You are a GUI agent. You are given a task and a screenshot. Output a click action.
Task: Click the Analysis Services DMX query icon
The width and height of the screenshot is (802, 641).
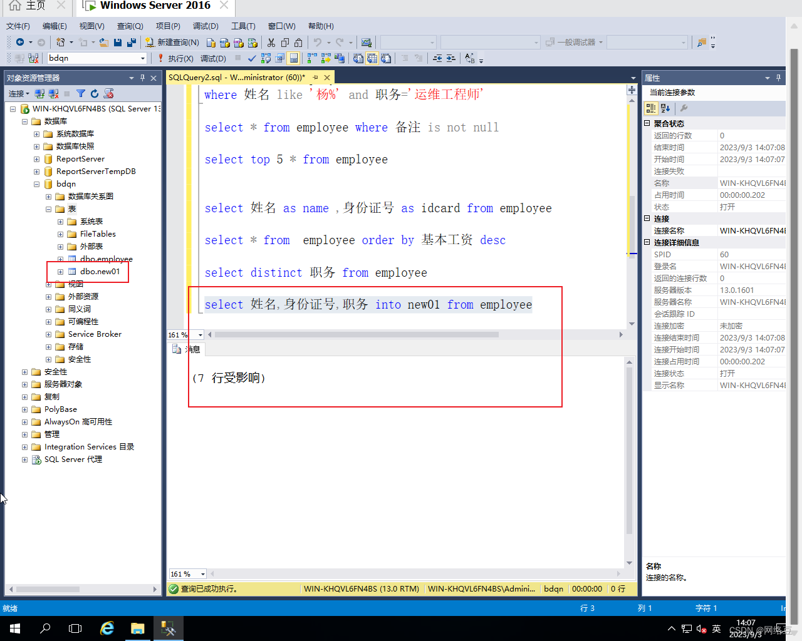click(x=239, y=42)
